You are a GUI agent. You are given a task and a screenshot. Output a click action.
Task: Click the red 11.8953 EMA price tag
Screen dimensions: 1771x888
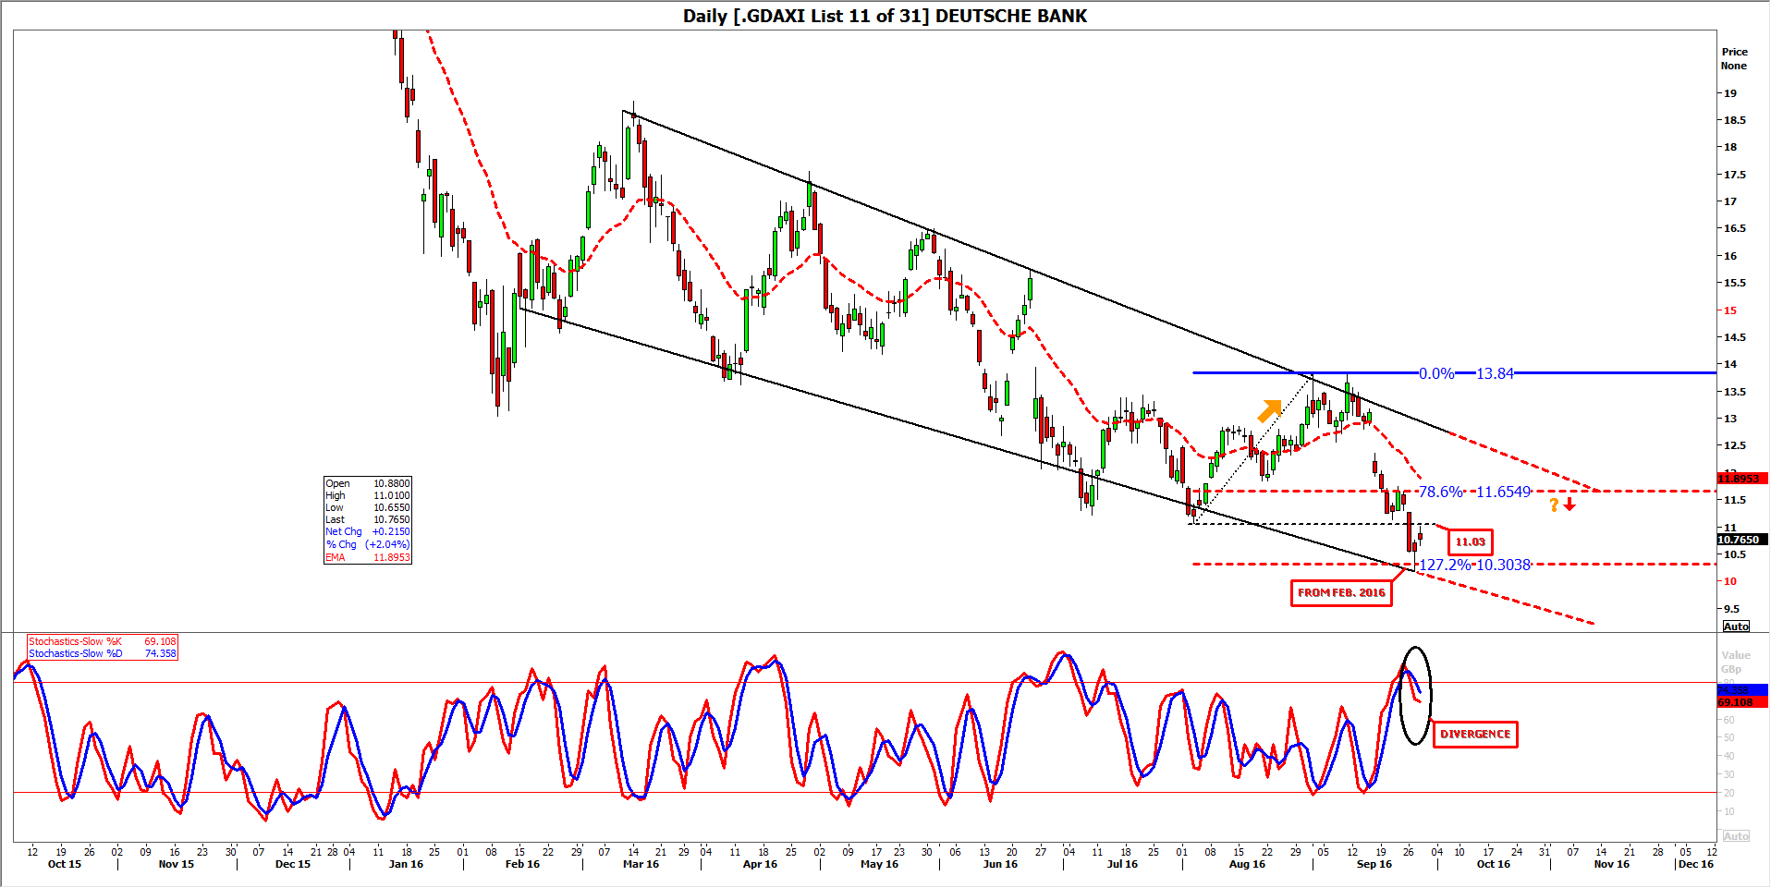[x=1742, y=479]
